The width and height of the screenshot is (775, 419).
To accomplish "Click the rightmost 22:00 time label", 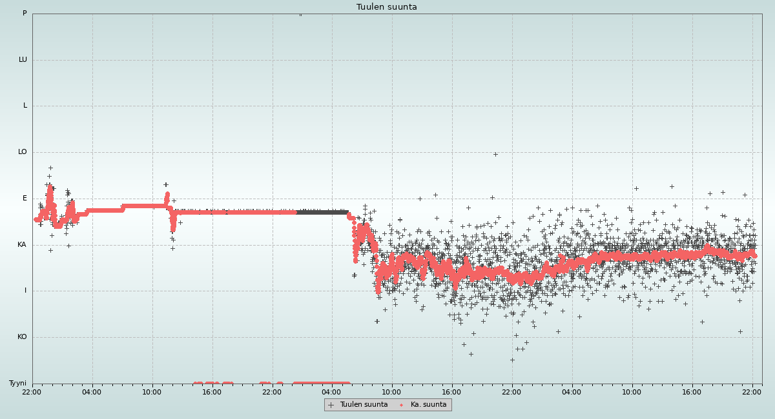I will [x=752, y=392].
